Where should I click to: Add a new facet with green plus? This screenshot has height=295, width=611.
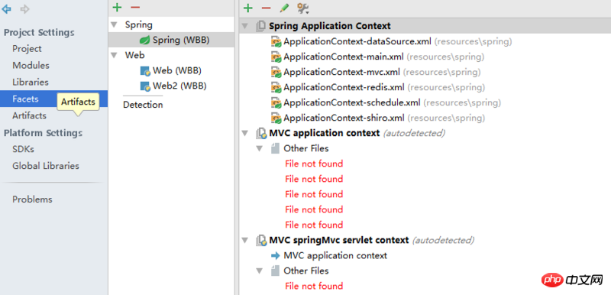coord(117,7)
